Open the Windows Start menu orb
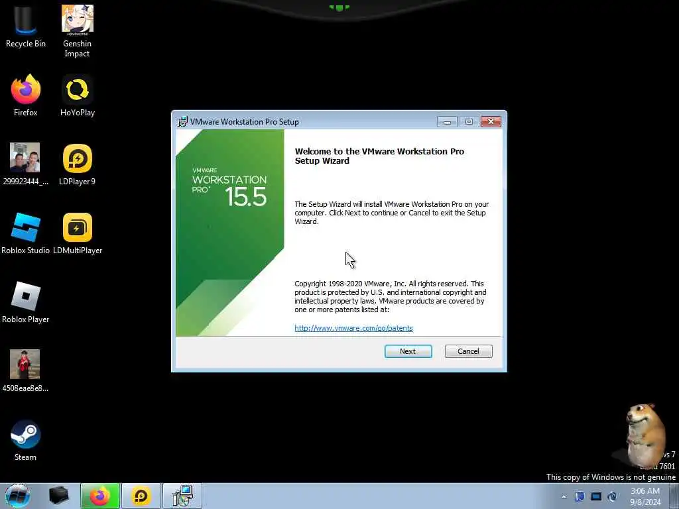679x509 pixels. click(18, 496)
